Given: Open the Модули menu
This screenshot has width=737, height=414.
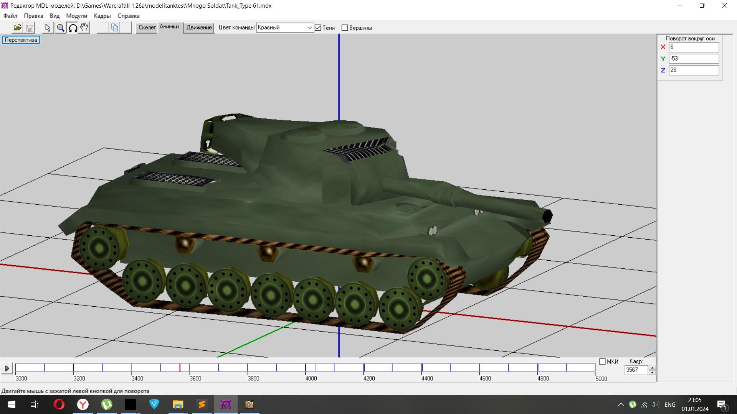Looking at the screenshot, I should coord(76,16).
